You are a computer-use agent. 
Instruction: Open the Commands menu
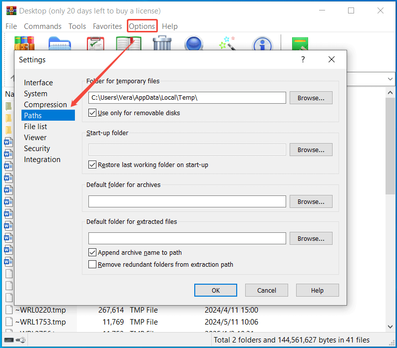coord(42,26)
